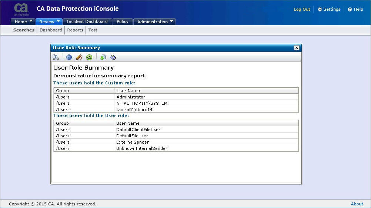Click the green refresh toolbar icon

click(89, 57)
